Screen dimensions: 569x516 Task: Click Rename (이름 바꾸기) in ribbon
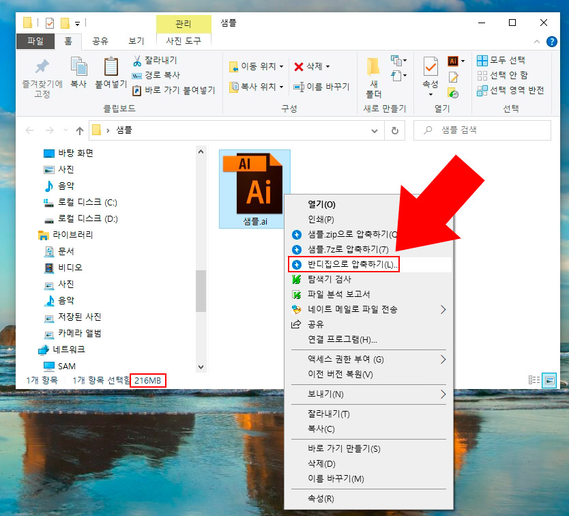click(321, 87)
